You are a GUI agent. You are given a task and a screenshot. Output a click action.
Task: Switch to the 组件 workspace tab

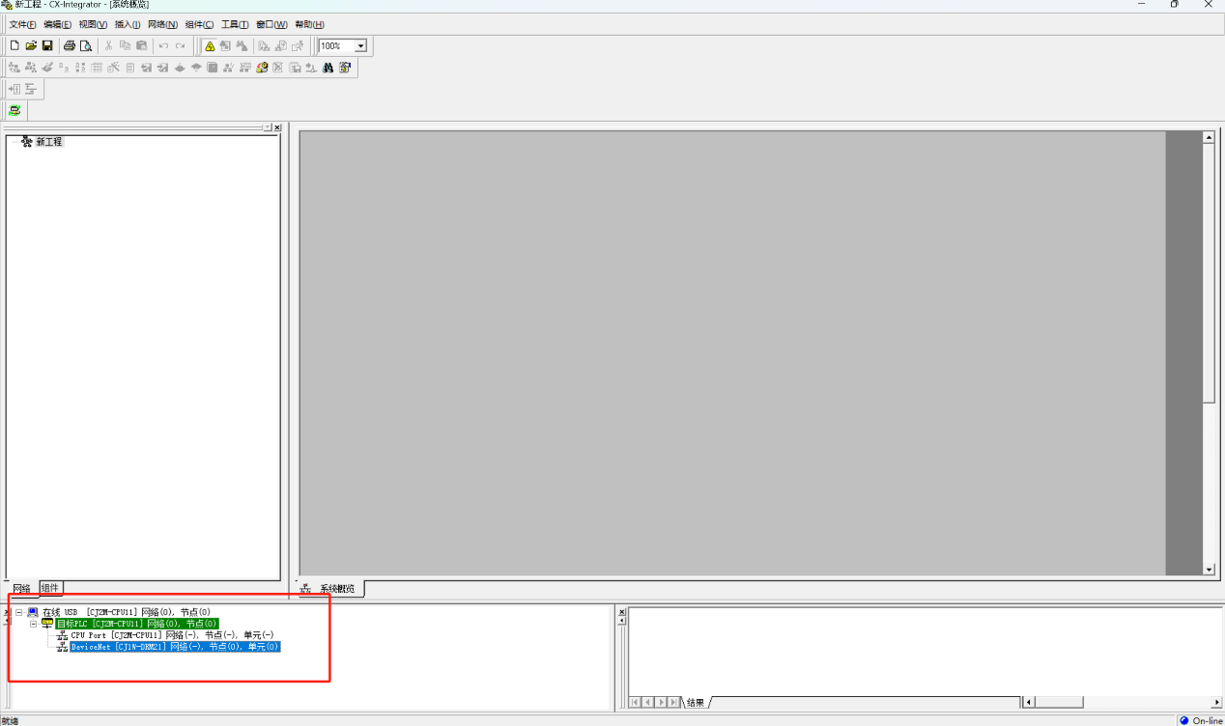pos(50,588)
